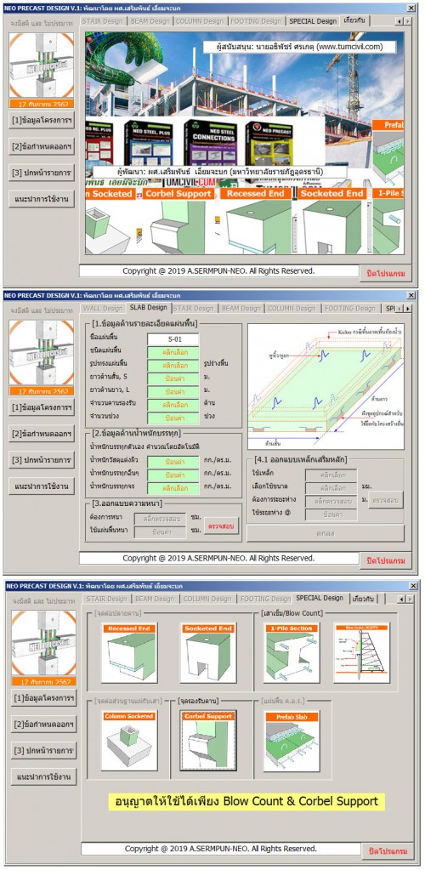This screenshot has width=425, height=870.
Task: Open I-Pile Section design in bottom window
Action: (x=291, y=652)
